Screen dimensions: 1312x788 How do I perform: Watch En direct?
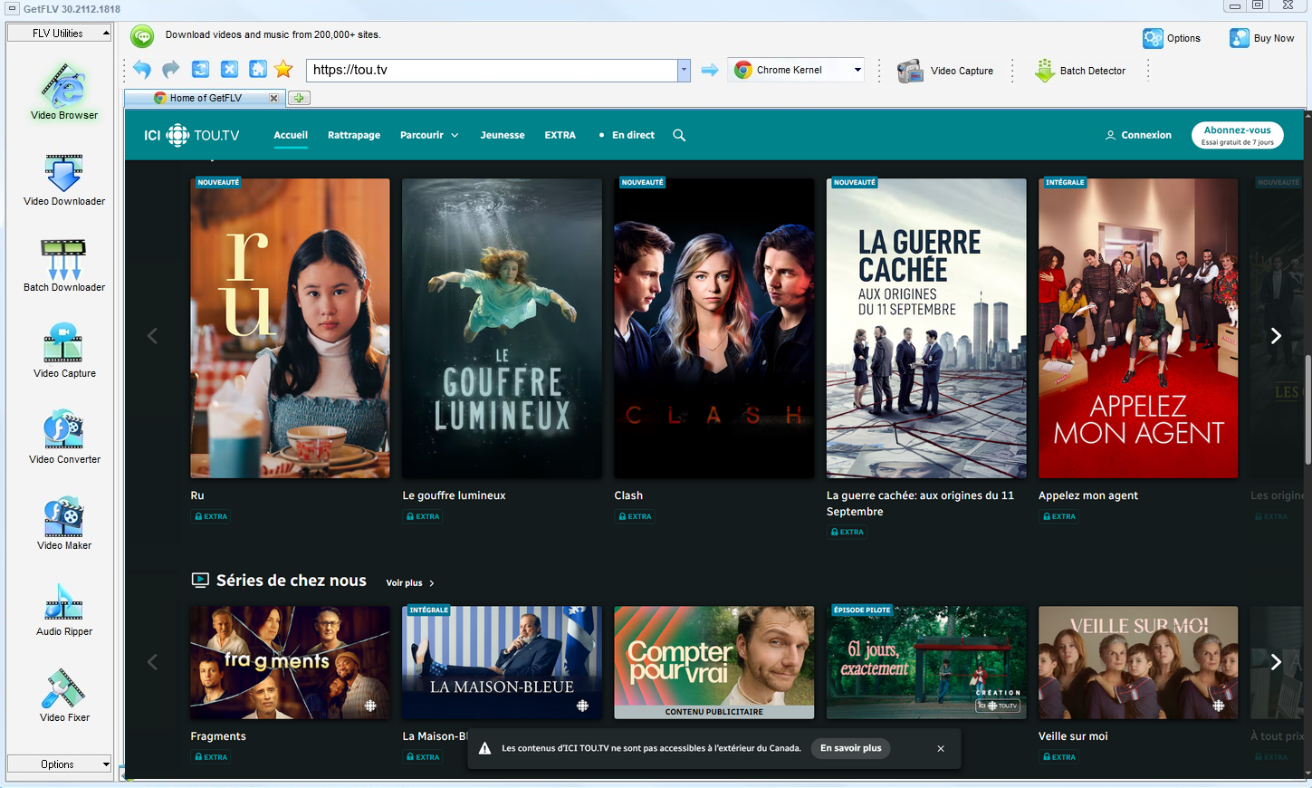pos(627,135)
